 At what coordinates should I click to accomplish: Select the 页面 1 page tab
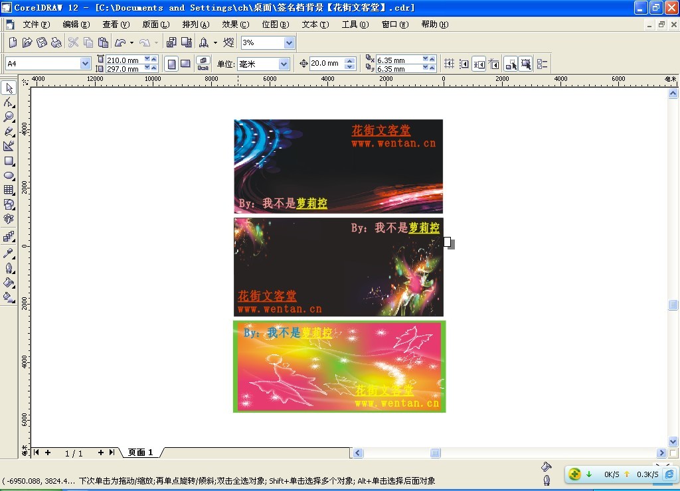point(141,453)
